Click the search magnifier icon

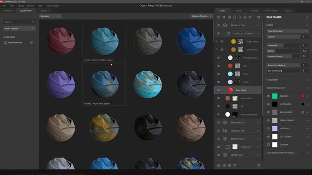coord(33,22)
